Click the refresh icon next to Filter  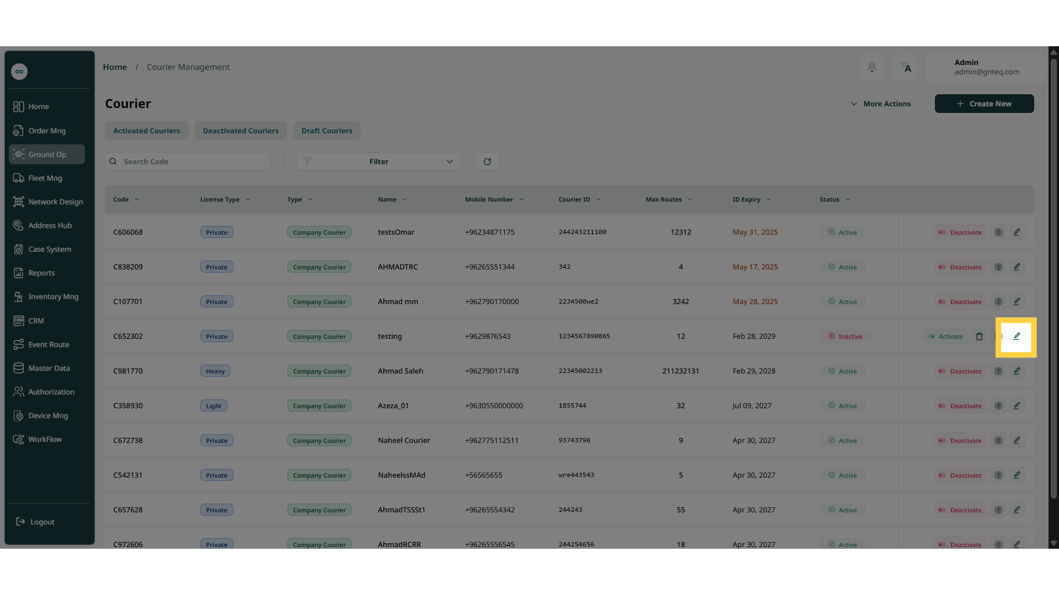coord(487,161)
